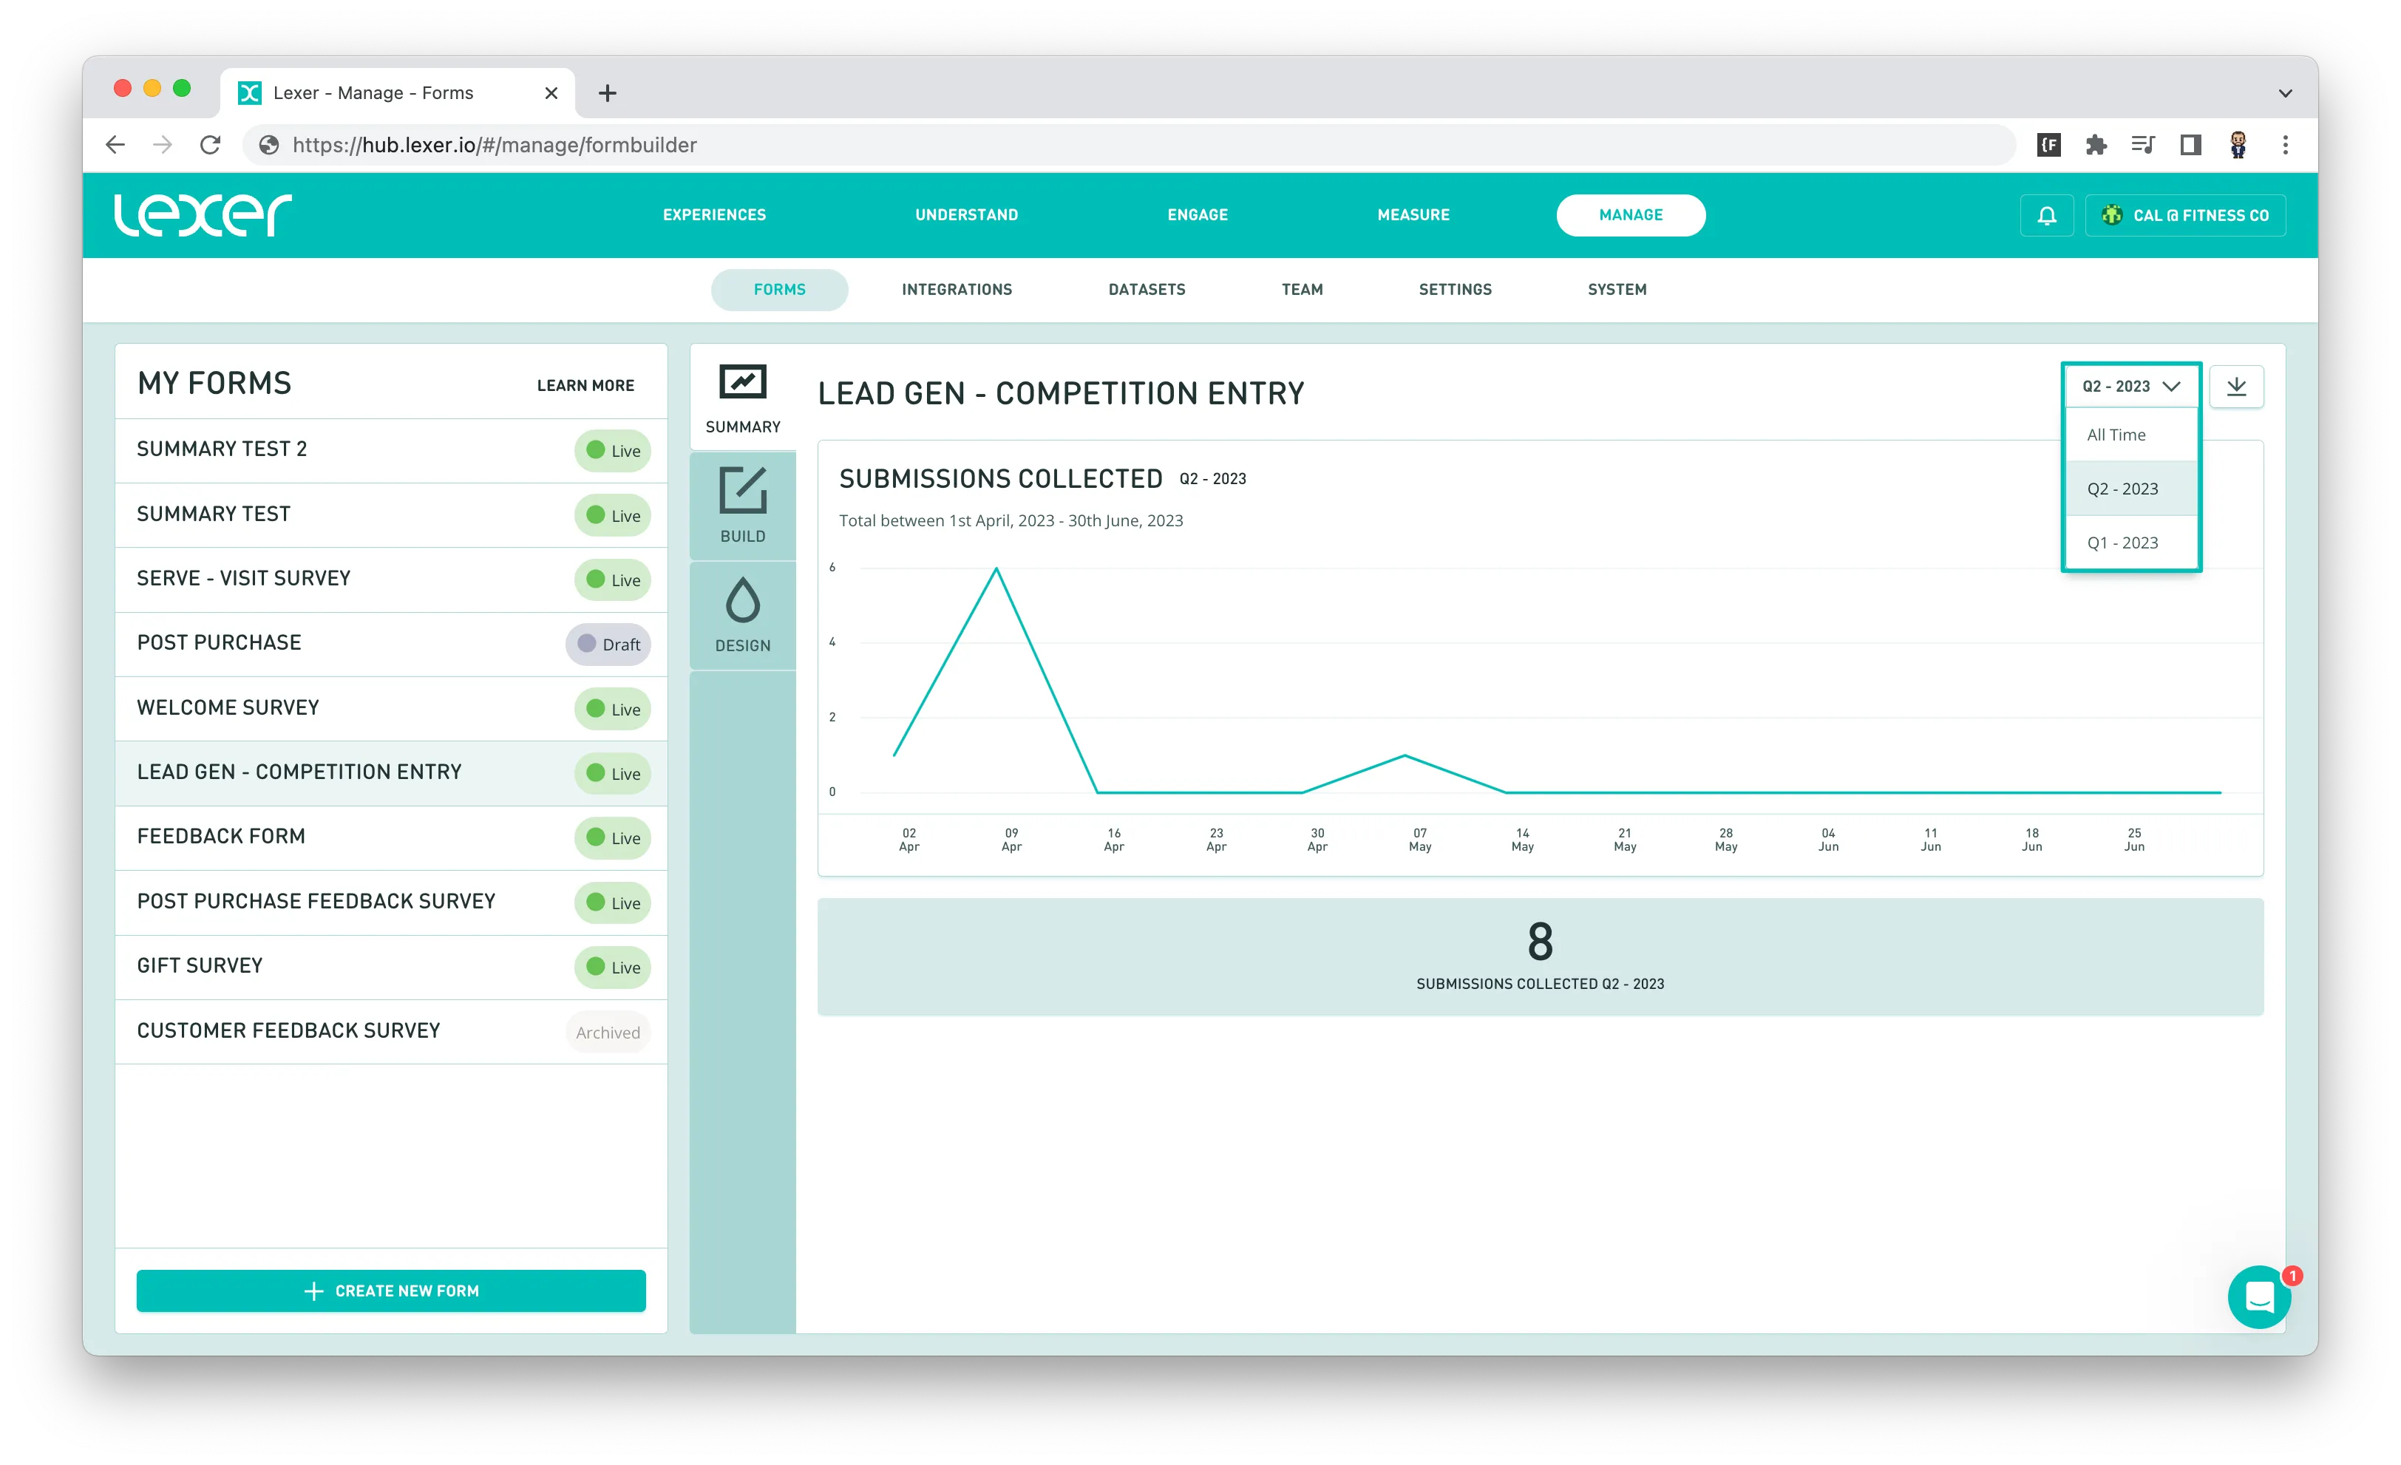The image size is (2401, 1465).
Task: Click the Lexer logo
Action: pyautogui.click(x=203, y=215)
